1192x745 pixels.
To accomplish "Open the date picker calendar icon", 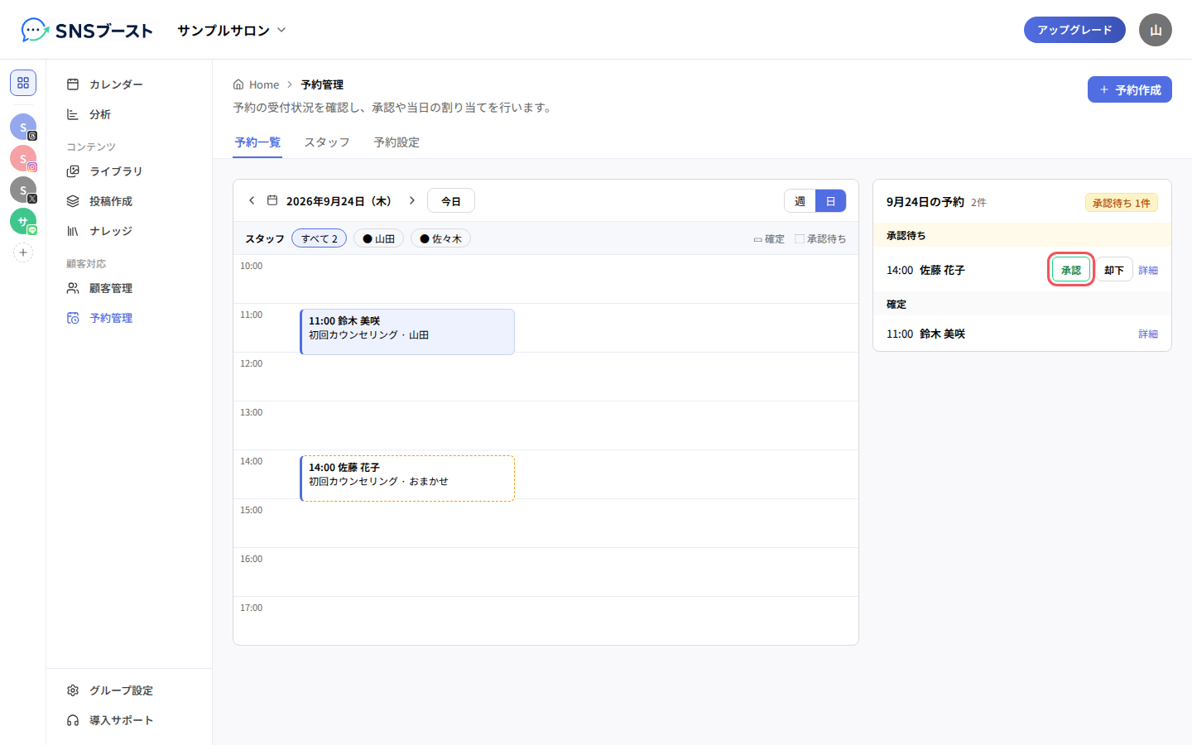I will (272, 200).
